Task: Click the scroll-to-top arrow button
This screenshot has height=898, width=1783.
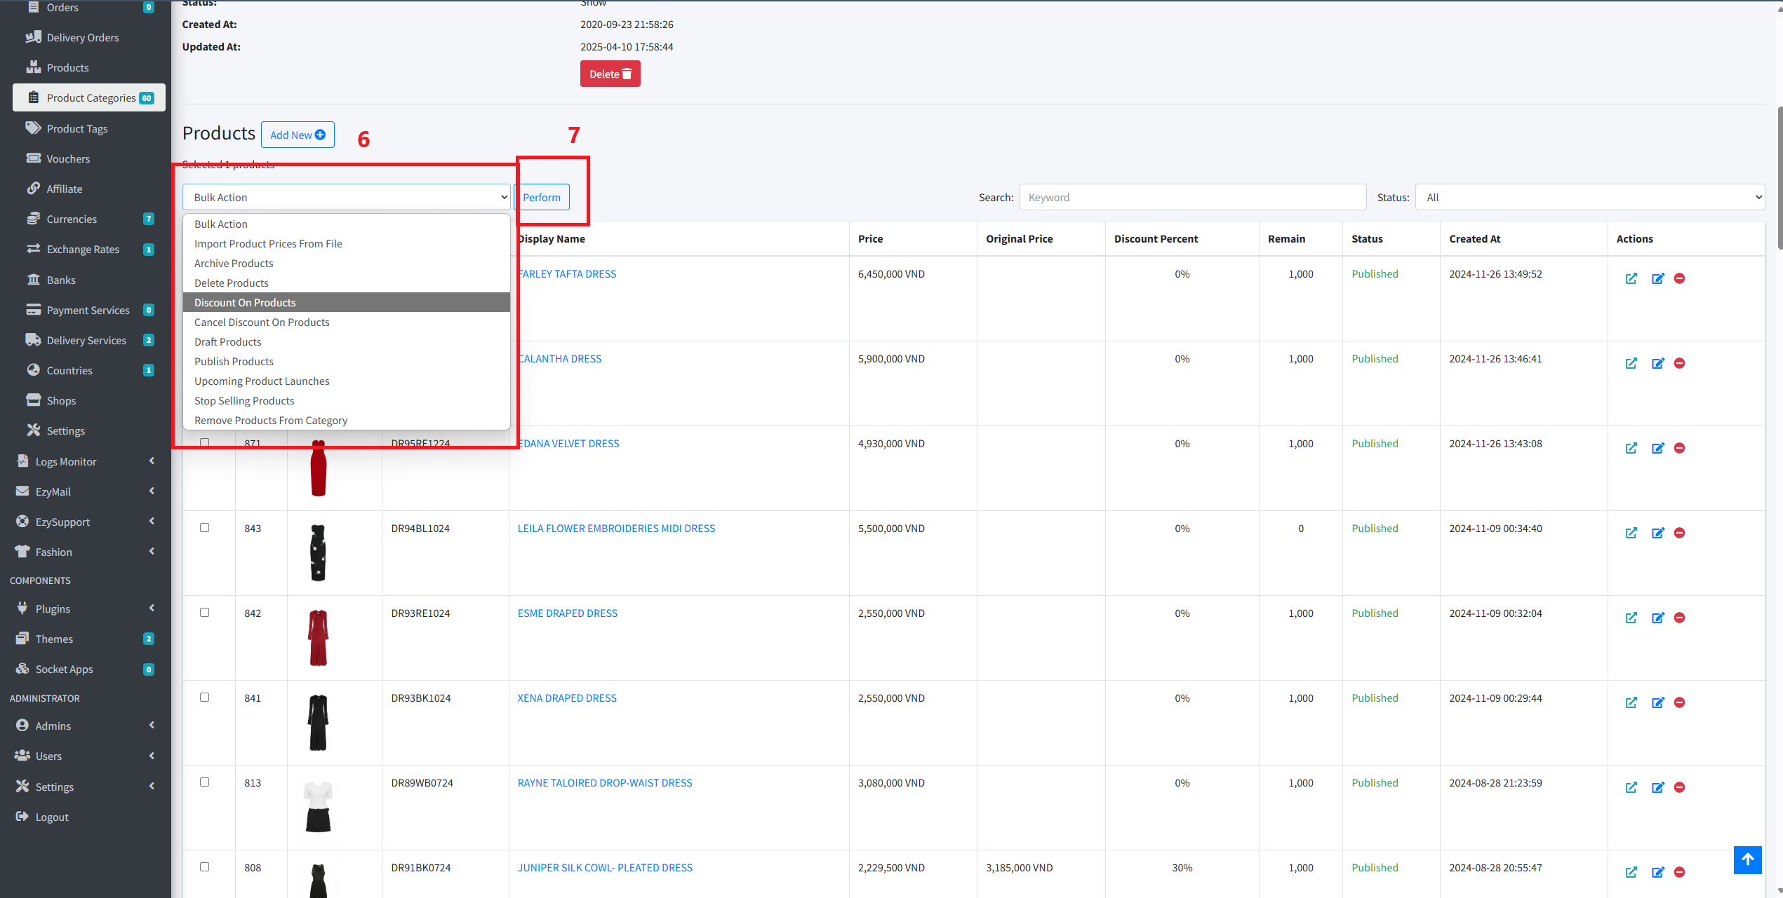Action: 1747,859
